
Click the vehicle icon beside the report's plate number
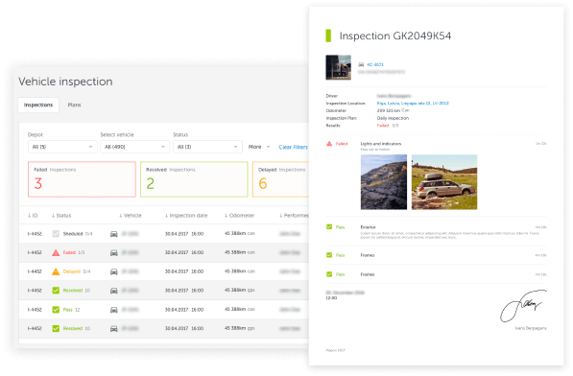(x=361, y=64)
